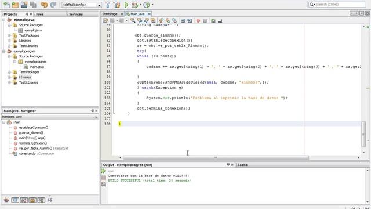Open the Members View dropdown
Image resolution: width=371 pixels, height=209 pixels.
(x=96, y=117)
